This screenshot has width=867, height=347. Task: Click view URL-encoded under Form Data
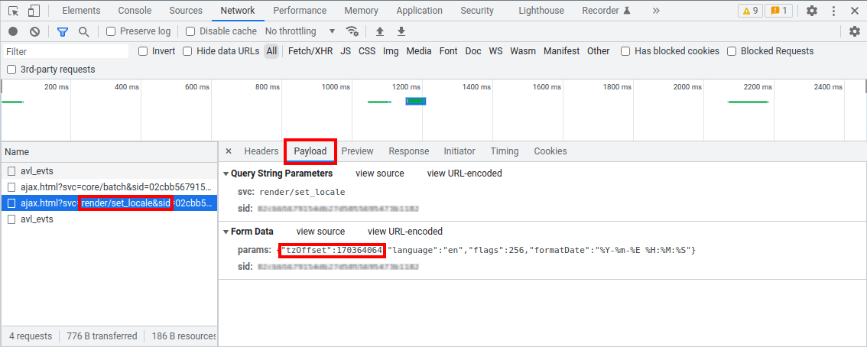[x=404, y=232]
